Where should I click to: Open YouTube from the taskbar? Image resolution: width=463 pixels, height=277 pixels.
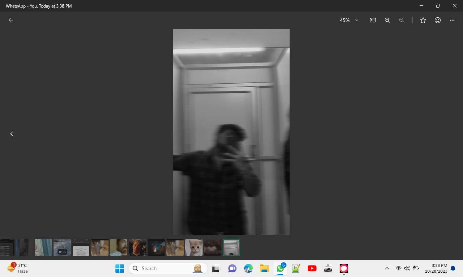click(312, 268)
